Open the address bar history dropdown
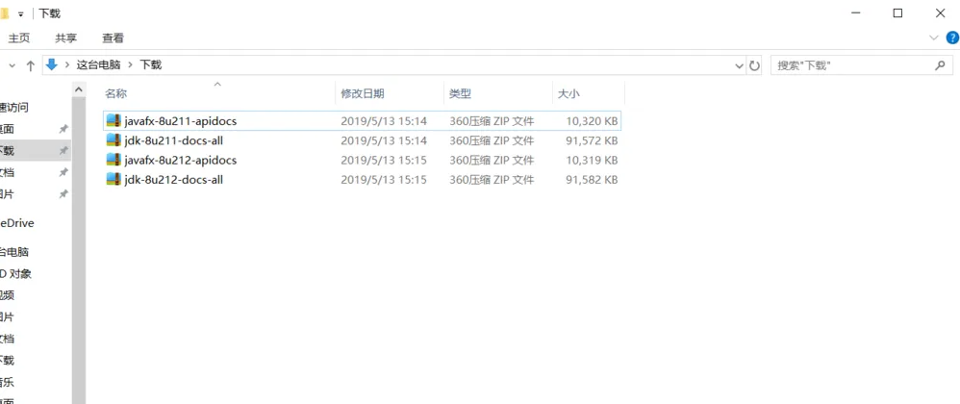The width and height of the screenshot is (960, 404). pos(738,65)
